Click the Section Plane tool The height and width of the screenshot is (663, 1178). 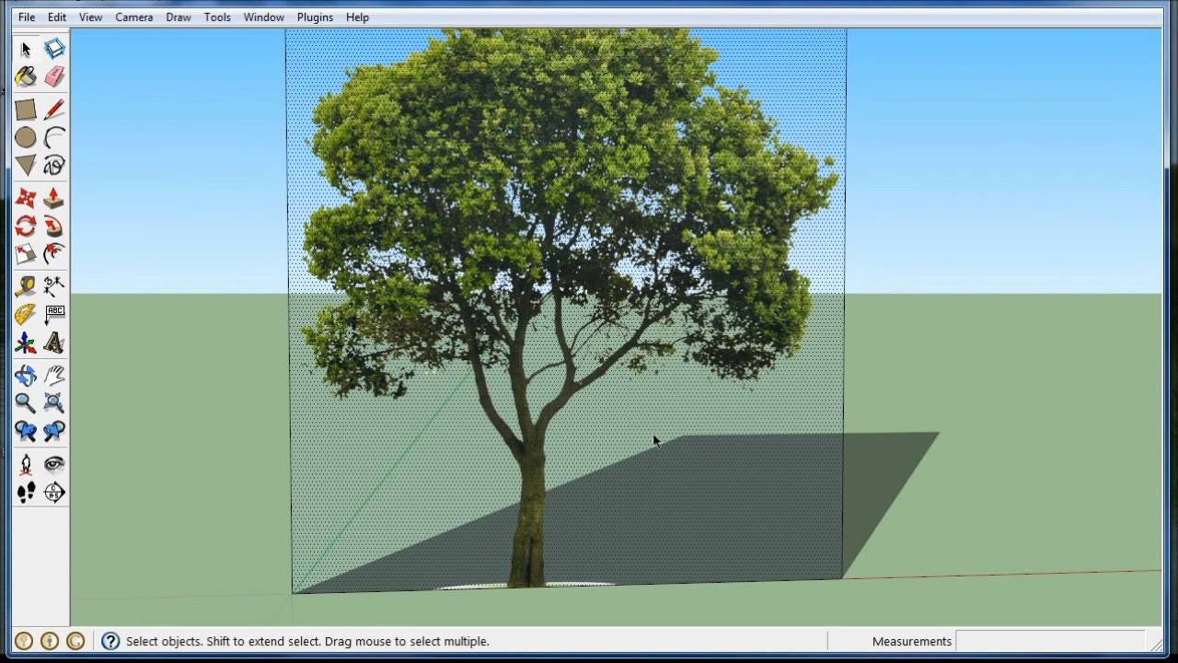click(x=54, y=492)
